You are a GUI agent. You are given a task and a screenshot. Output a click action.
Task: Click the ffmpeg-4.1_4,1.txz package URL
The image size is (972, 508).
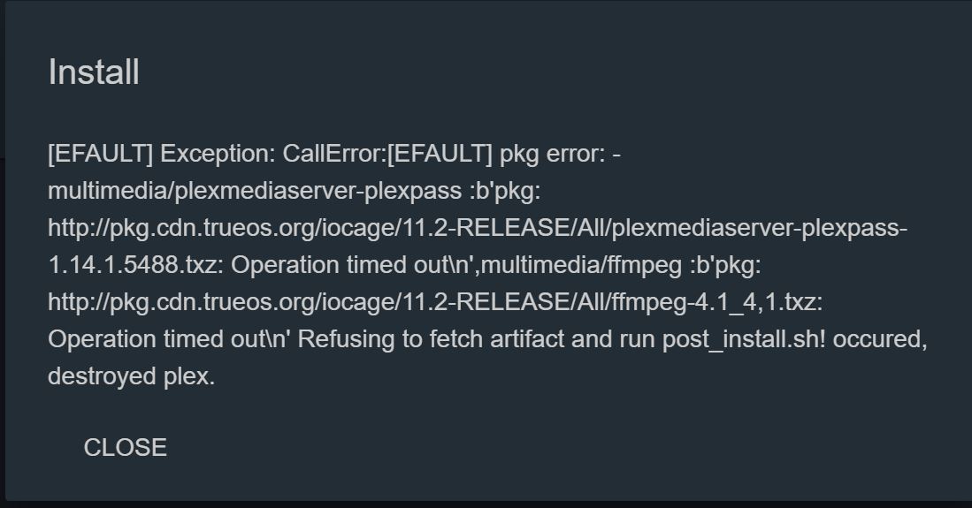[435, 302]
